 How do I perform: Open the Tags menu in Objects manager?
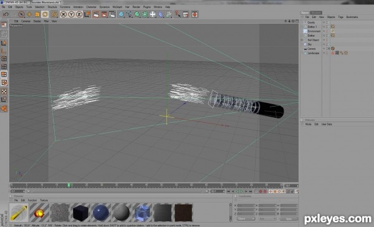point(340,17)
